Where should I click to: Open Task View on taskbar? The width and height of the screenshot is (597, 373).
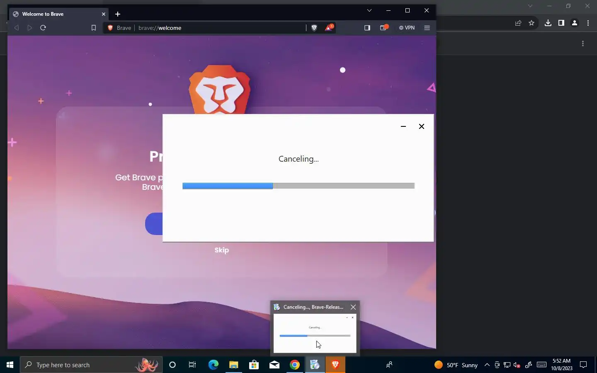192,365
